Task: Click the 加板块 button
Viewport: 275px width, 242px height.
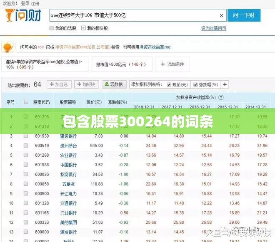Action: [87, 84]
